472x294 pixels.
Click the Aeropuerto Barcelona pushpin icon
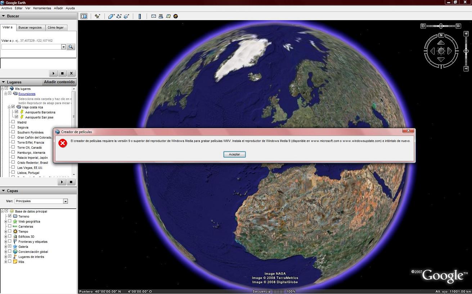point(22,112)
